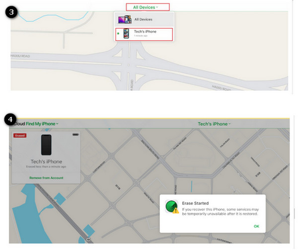Viewport: 298px width, 250px height.
Task: Click the Tech's iPhone name in device card
Action: 46,162
